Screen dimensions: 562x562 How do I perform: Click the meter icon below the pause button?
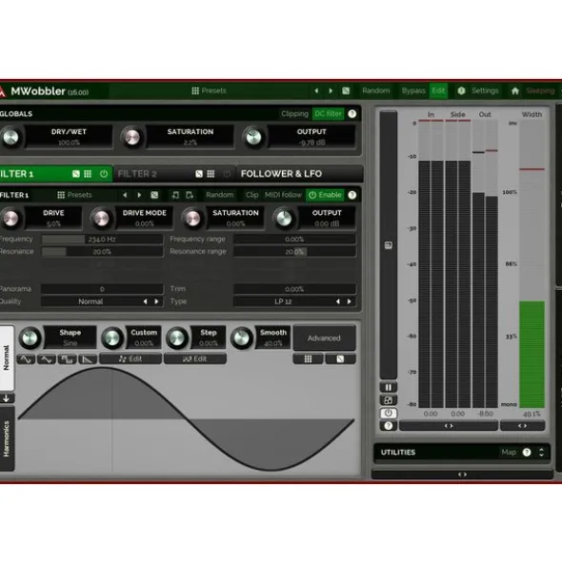(x=389, y=400)
